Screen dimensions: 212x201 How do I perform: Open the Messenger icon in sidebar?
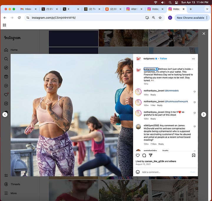click(x=6, y=86)
